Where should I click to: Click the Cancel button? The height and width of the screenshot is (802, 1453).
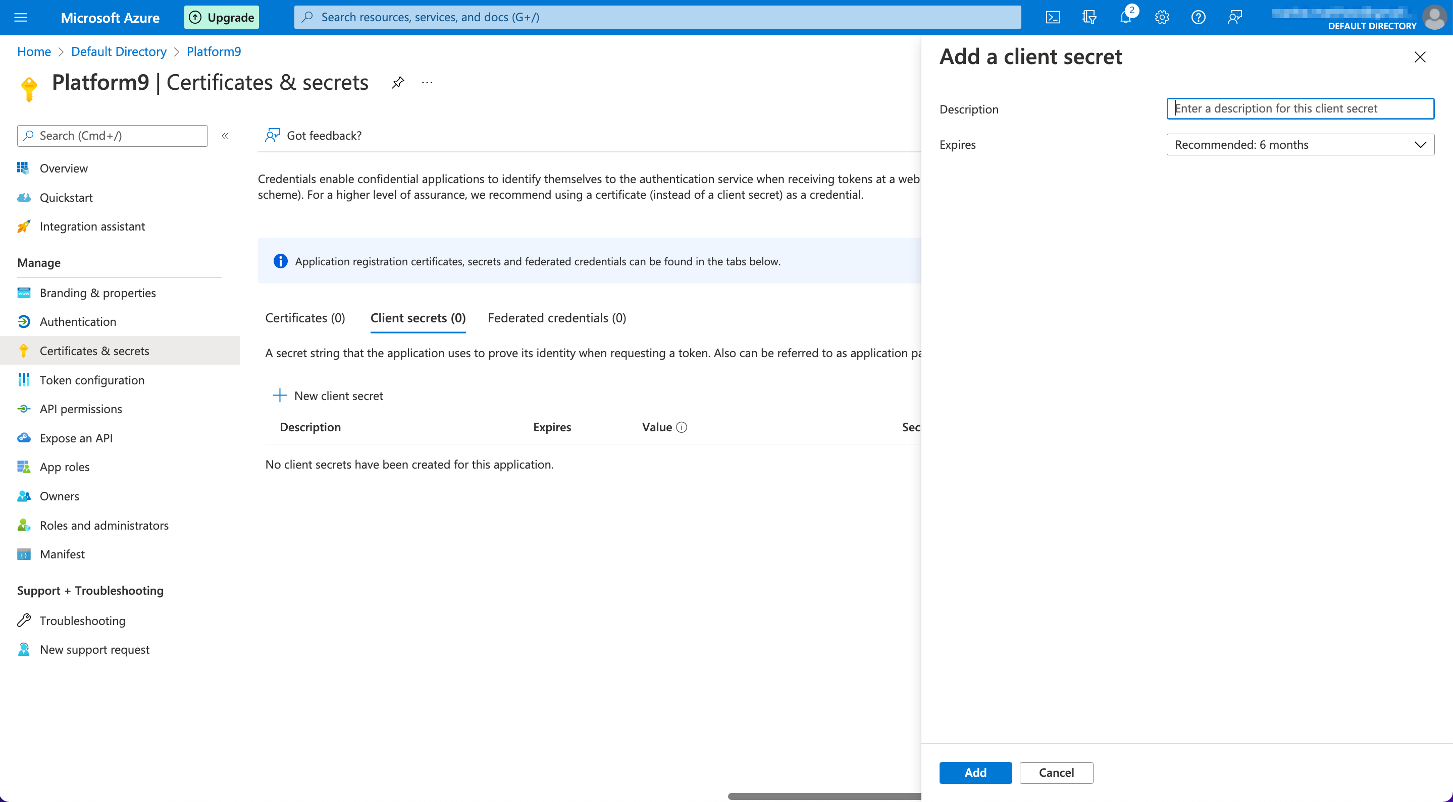[x=1056, y=773]
